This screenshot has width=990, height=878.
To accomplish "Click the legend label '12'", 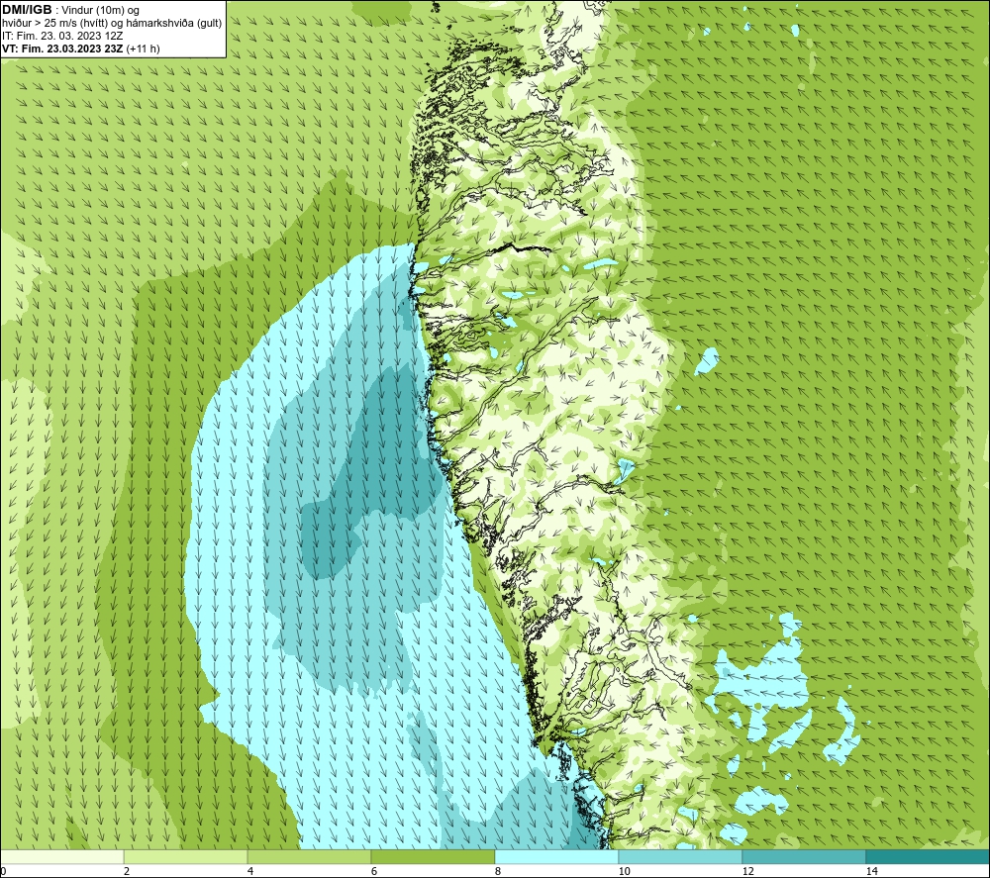I will click(x=748, y=871).
